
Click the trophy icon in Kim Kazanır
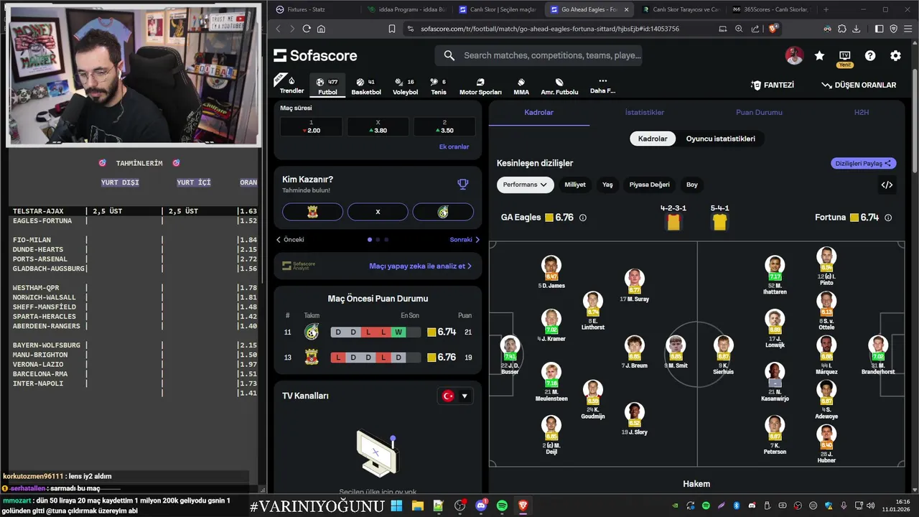(x=463, y=184)
